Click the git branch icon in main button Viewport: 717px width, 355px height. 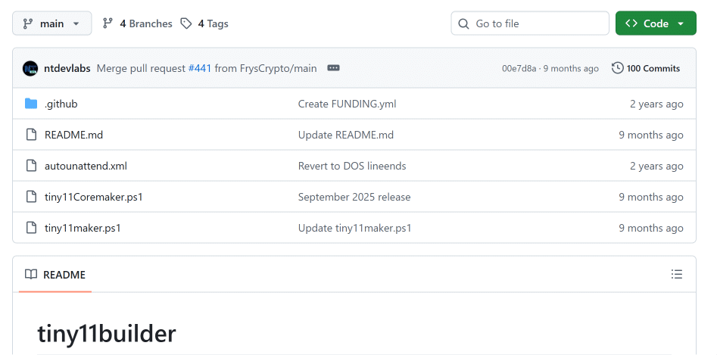pyautogui.click(x=28, y=23)
